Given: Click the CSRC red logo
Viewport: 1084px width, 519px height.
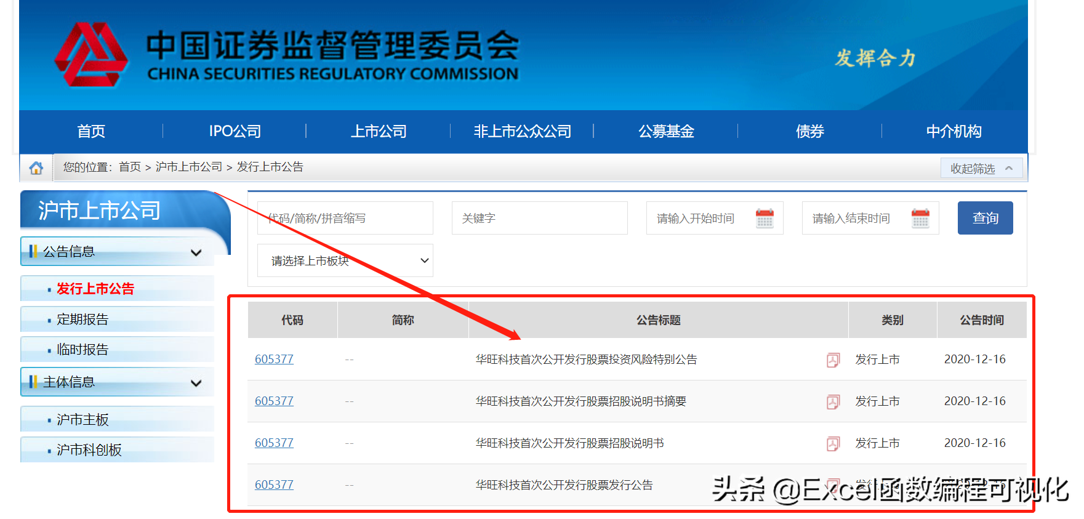Looking at the screenshot, I should 91,55.
